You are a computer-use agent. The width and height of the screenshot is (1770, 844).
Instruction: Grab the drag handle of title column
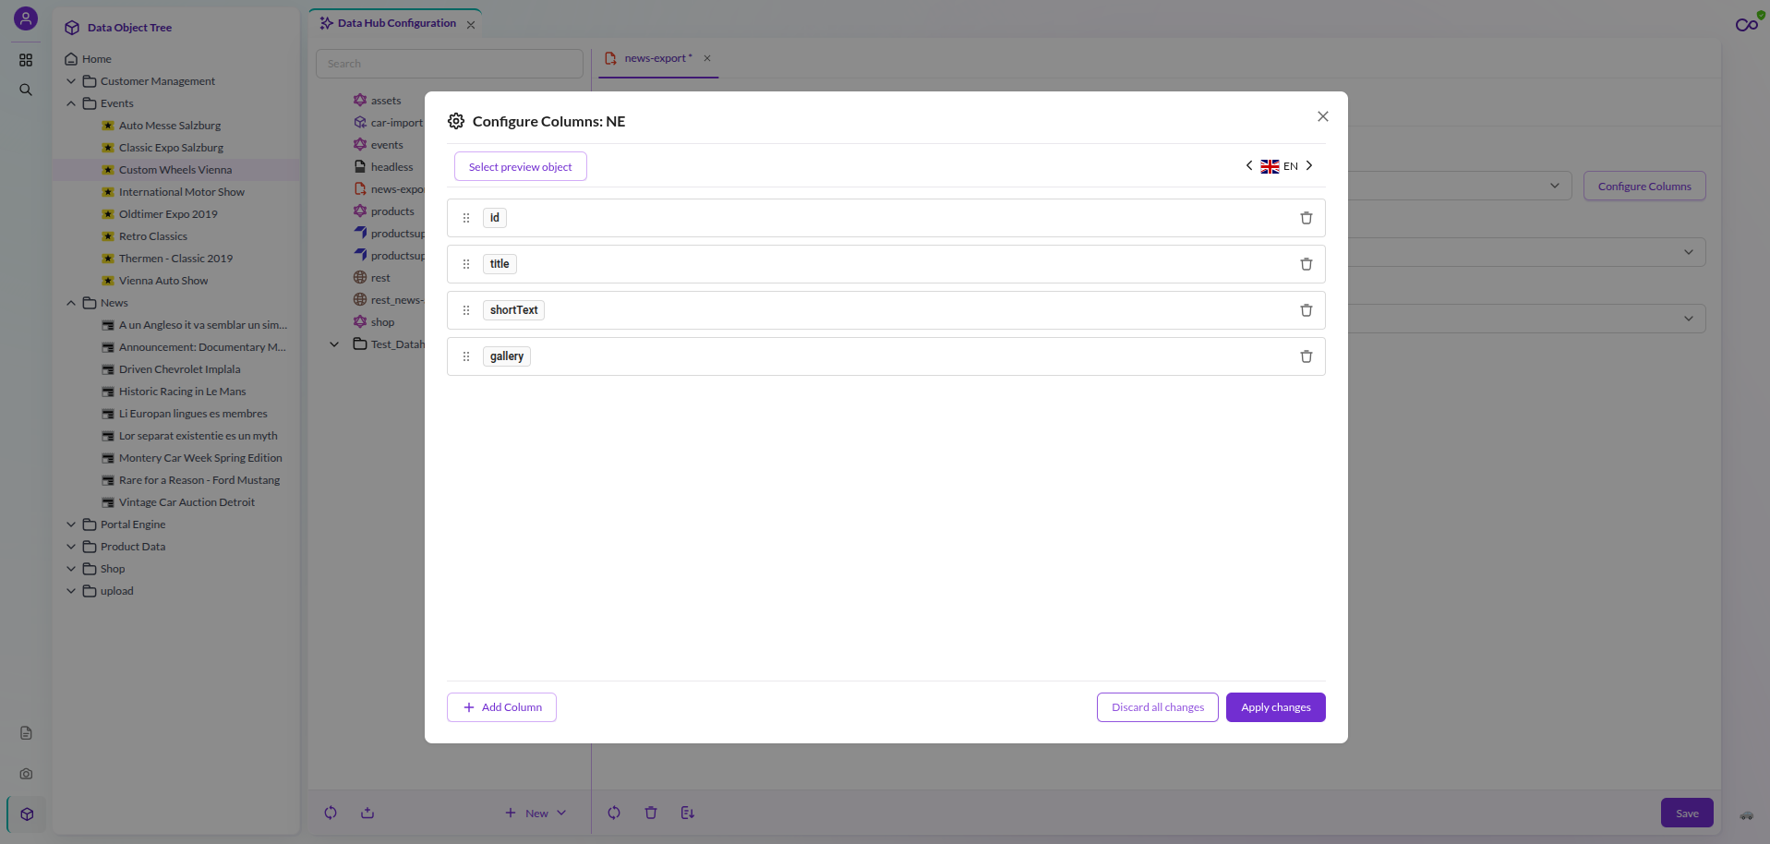tap(466, 264)
